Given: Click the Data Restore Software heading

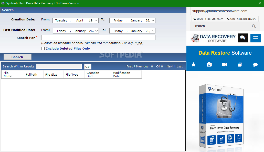Looking at the screenshot, I should pyautogui.click(x=225, y=53).
